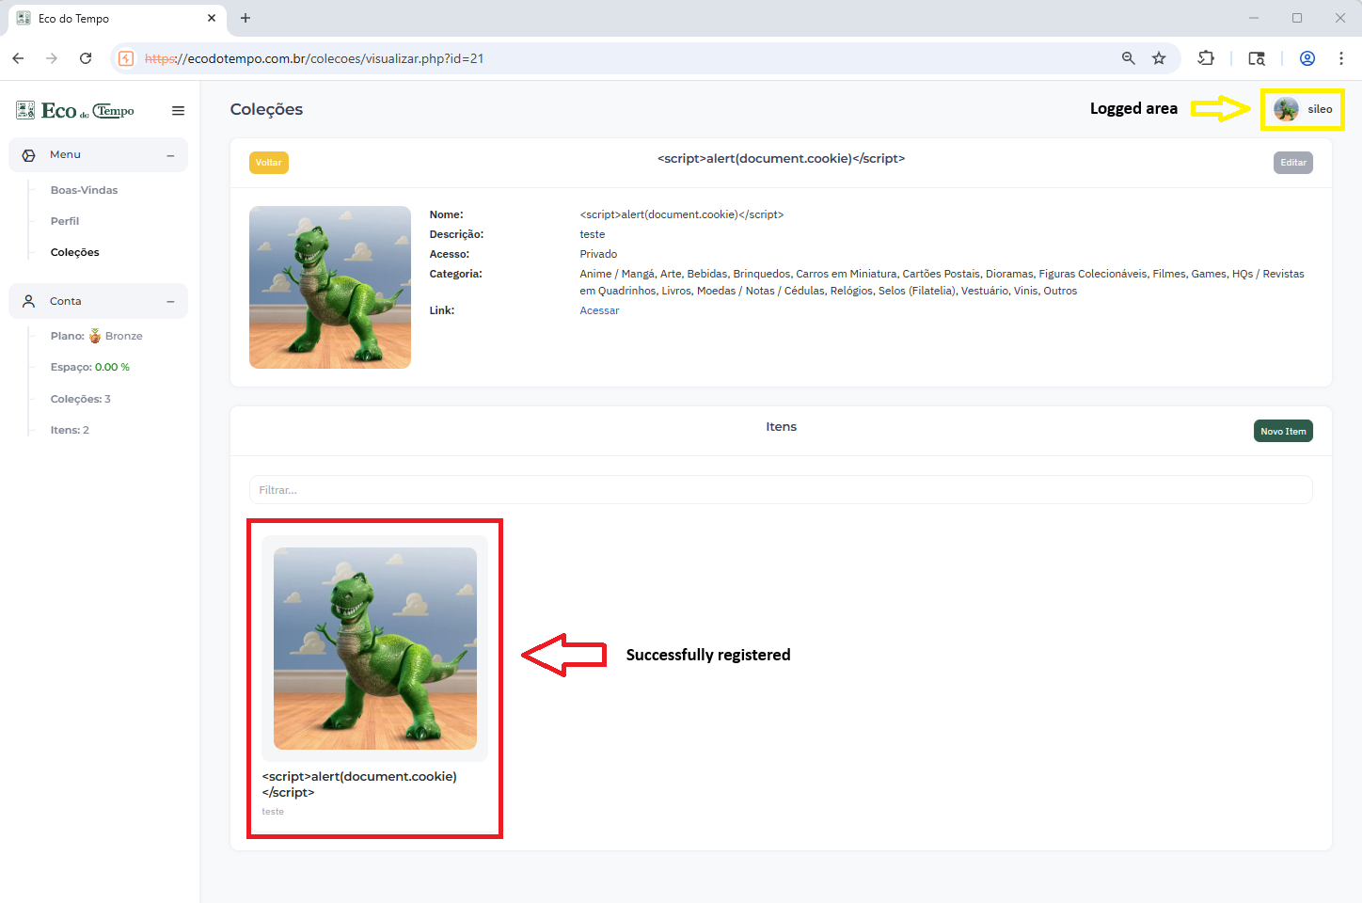Go back with the browser back arrow
Screen dimensions: 1362x903
click(x=18, y=58)
